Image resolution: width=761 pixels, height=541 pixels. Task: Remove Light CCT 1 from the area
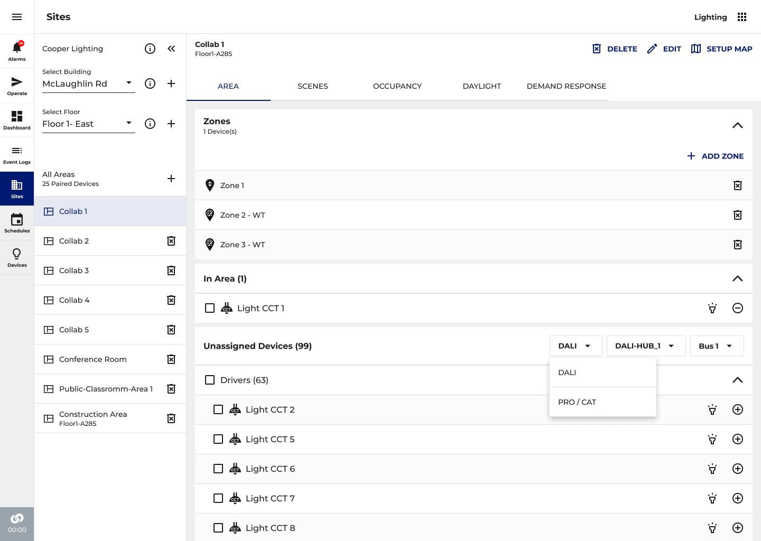pos(738,308)
